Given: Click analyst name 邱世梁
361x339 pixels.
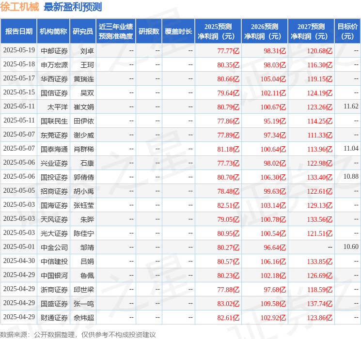Looking at the screenshot, I should coord(84,290).
